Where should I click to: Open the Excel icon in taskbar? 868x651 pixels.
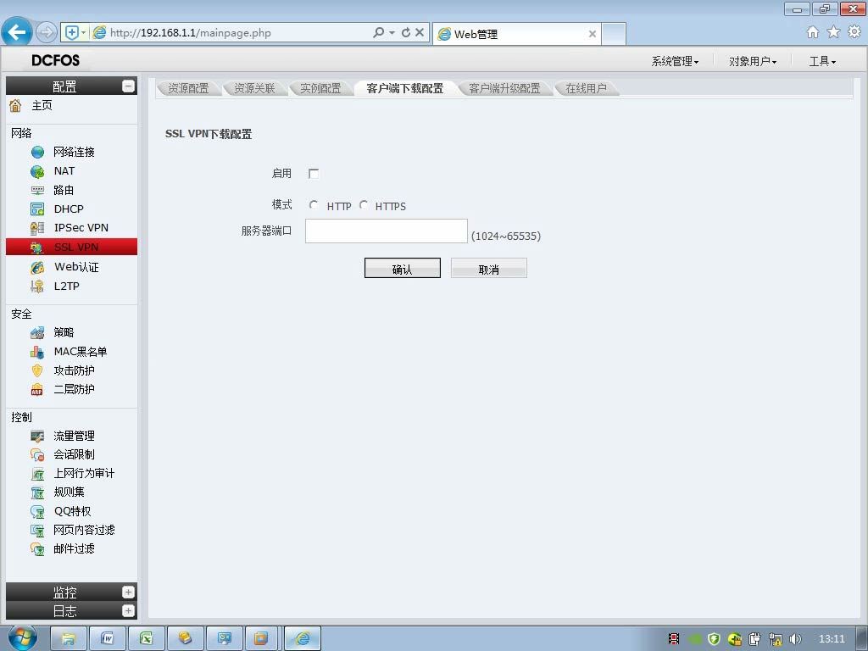(x=146, y=638)
